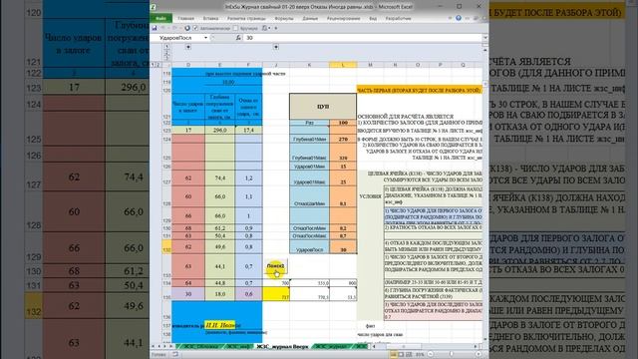This screenshot has height=359, width=638.
Task: Expand the formula bar with right-side arrow
Action: pyautogui.click(x=485, y=38)
